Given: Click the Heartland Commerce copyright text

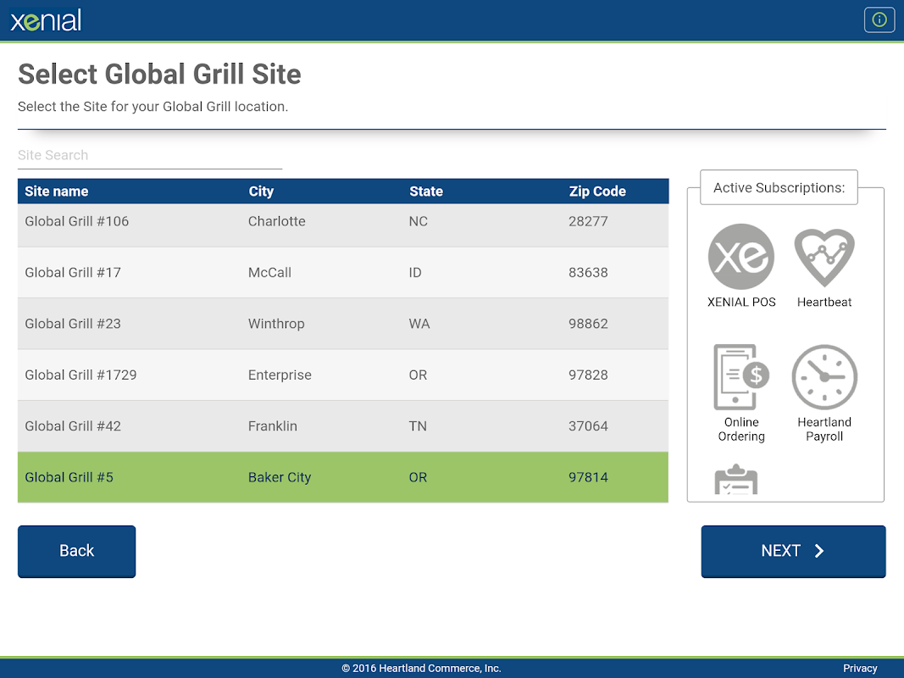Looking at the screenshot, I should click(x=421, y=668).
